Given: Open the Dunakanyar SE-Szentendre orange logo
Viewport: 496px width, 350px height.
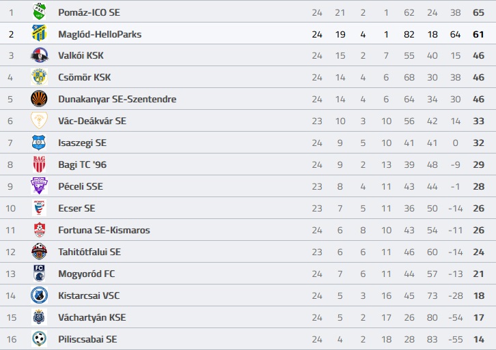Looking at the screenshot, I should pyautogui.click(x=39, y=98).
